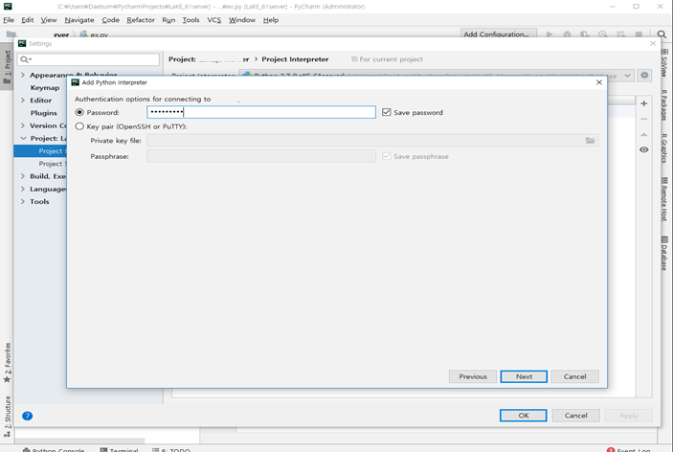Open the Edit menu
The image size is (673, 452).
coord(27,20)
